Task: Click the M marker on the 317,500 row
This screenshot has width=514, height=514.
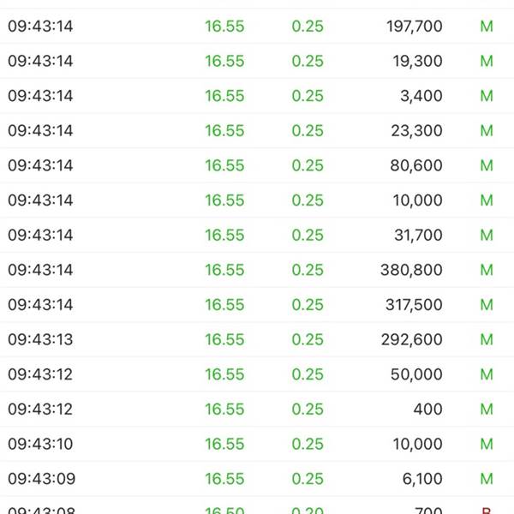Action: tap(487, 305)
